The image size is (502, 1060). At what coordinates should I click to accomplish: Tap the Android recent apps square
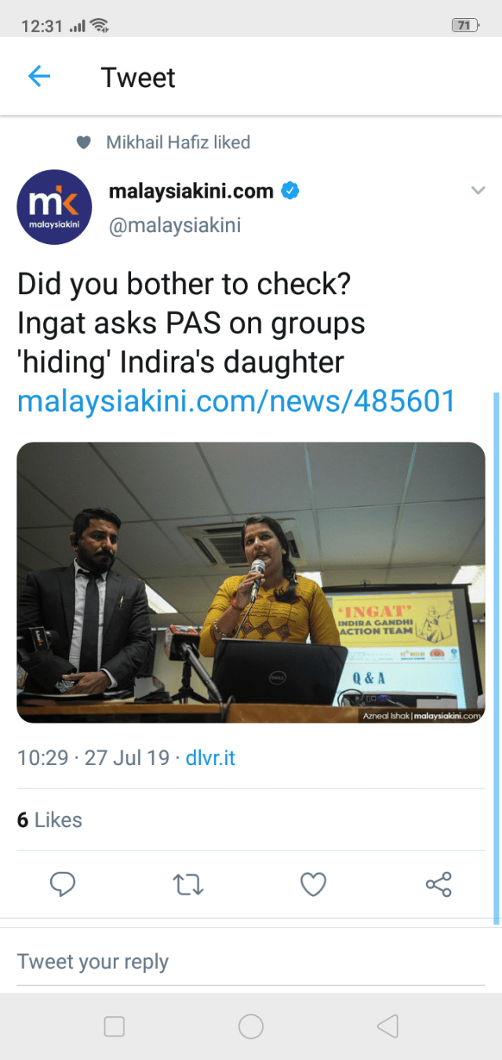pyautogui.click(x=115, y=1026)
